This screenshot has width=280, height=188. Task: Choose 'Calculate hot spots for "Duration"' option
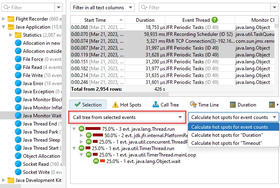(x=234, y=135)
